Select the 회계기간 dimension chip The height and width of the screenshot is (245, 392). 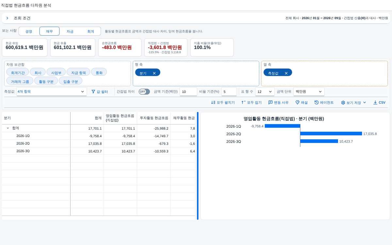pos(18,73)
